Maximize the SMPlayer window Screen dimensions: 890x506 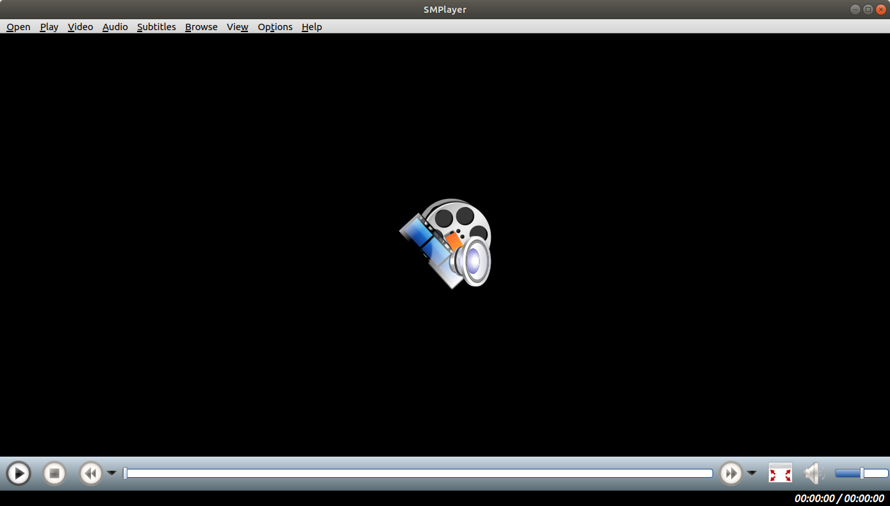pos(868,9)
